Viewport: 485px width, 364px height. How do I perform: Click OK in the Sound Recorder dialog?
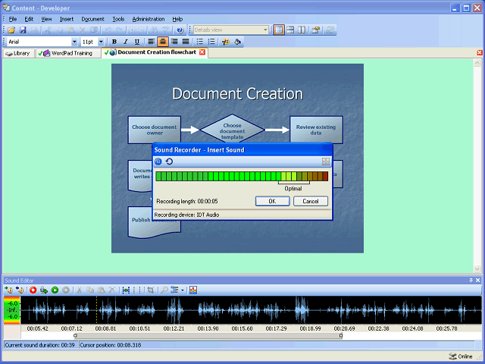(272, 201)
